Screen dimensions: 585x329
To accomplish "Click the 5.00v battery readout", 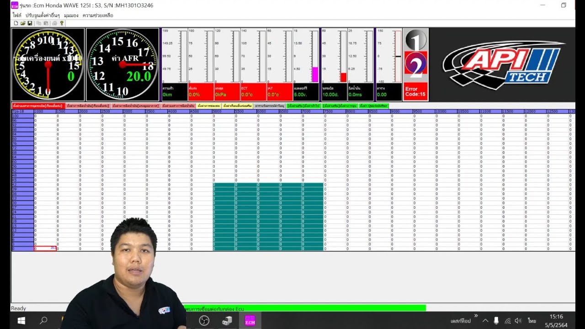I will [x=306, y=92].
